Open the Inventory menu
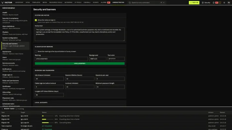The image size is (232, 130). [19, 3]
